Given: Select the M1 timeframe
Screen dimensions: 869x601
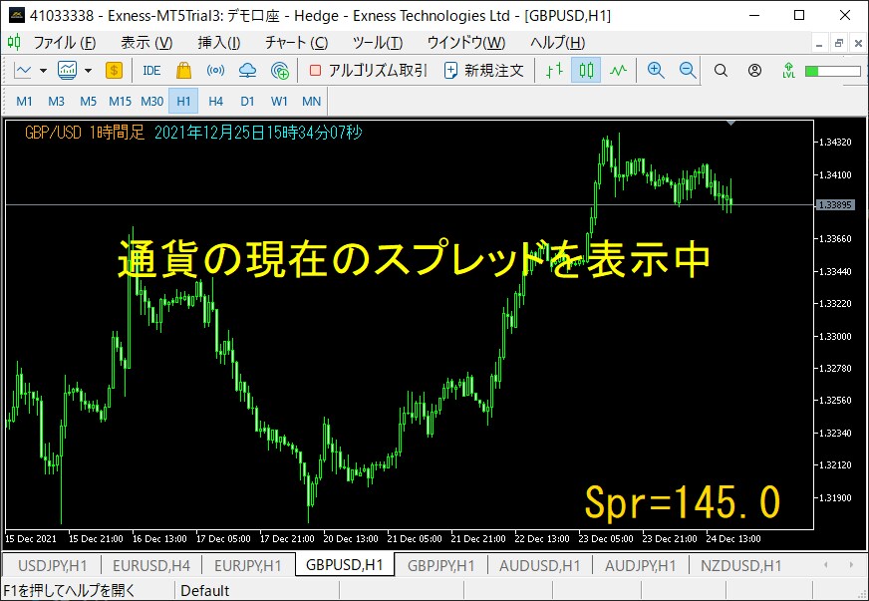Looking at the screenshot, I should (x=24, y=101).
